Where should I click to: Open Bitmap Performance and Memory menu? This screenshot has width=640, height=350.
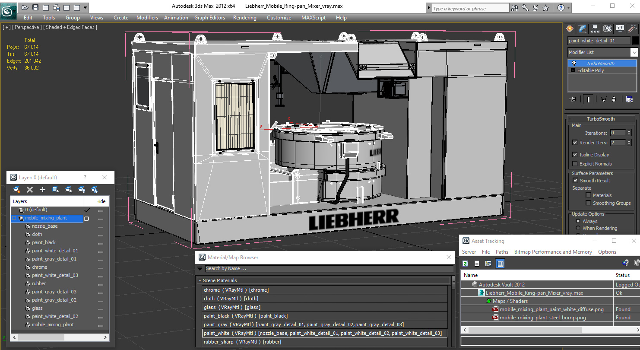click(553, 252)
